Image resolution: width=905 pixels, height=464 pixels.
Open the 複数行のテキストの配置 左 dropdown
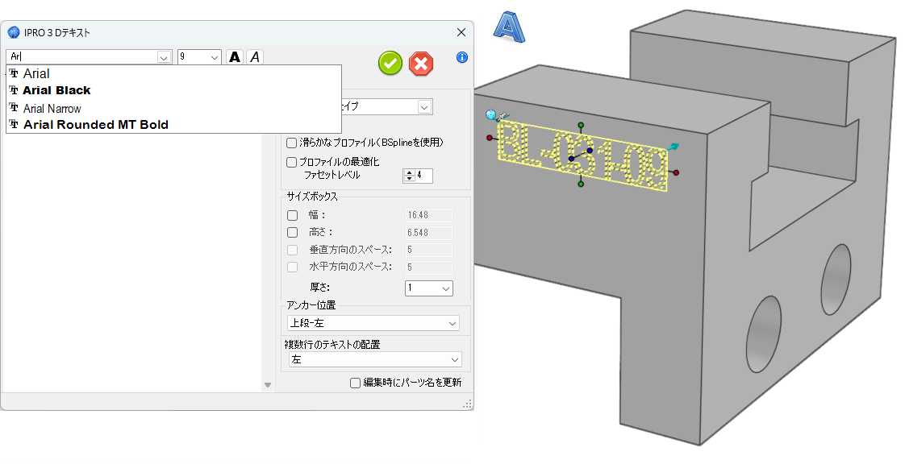click(375, 359)
